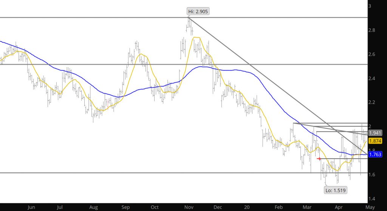387x211 pixels.
Task: Select the blue 1.763 moving average tag
Action: pyautogui.click(x=376, y=154)
